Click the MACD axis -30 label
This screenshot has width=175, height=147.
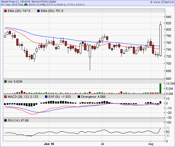click(x=169, y=118)
